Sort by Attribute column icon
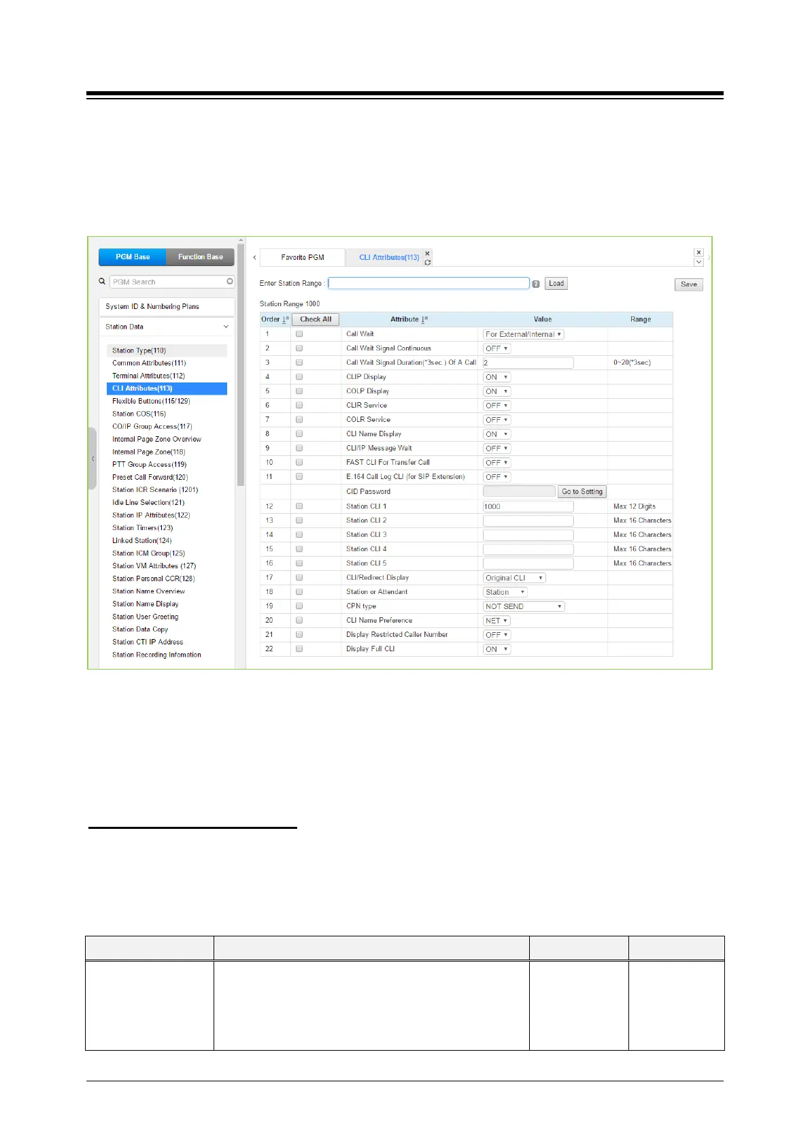This screenshot has width=810, height=1146. tap(424, 319)
